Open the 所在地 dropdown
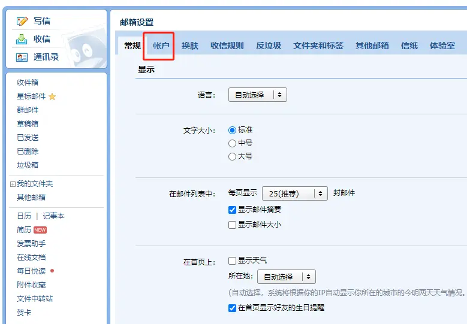467x324 pixels. point(287,277)
